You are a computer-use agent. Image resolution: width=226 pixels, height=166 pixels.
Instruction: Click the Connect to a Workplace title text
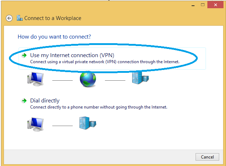[x=53, y=18]
